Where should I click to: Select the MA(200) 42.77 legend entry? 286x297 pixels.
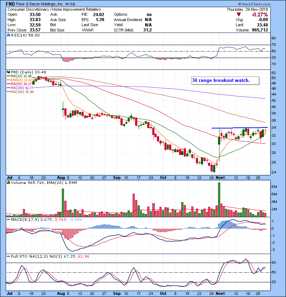coord(20,88)
